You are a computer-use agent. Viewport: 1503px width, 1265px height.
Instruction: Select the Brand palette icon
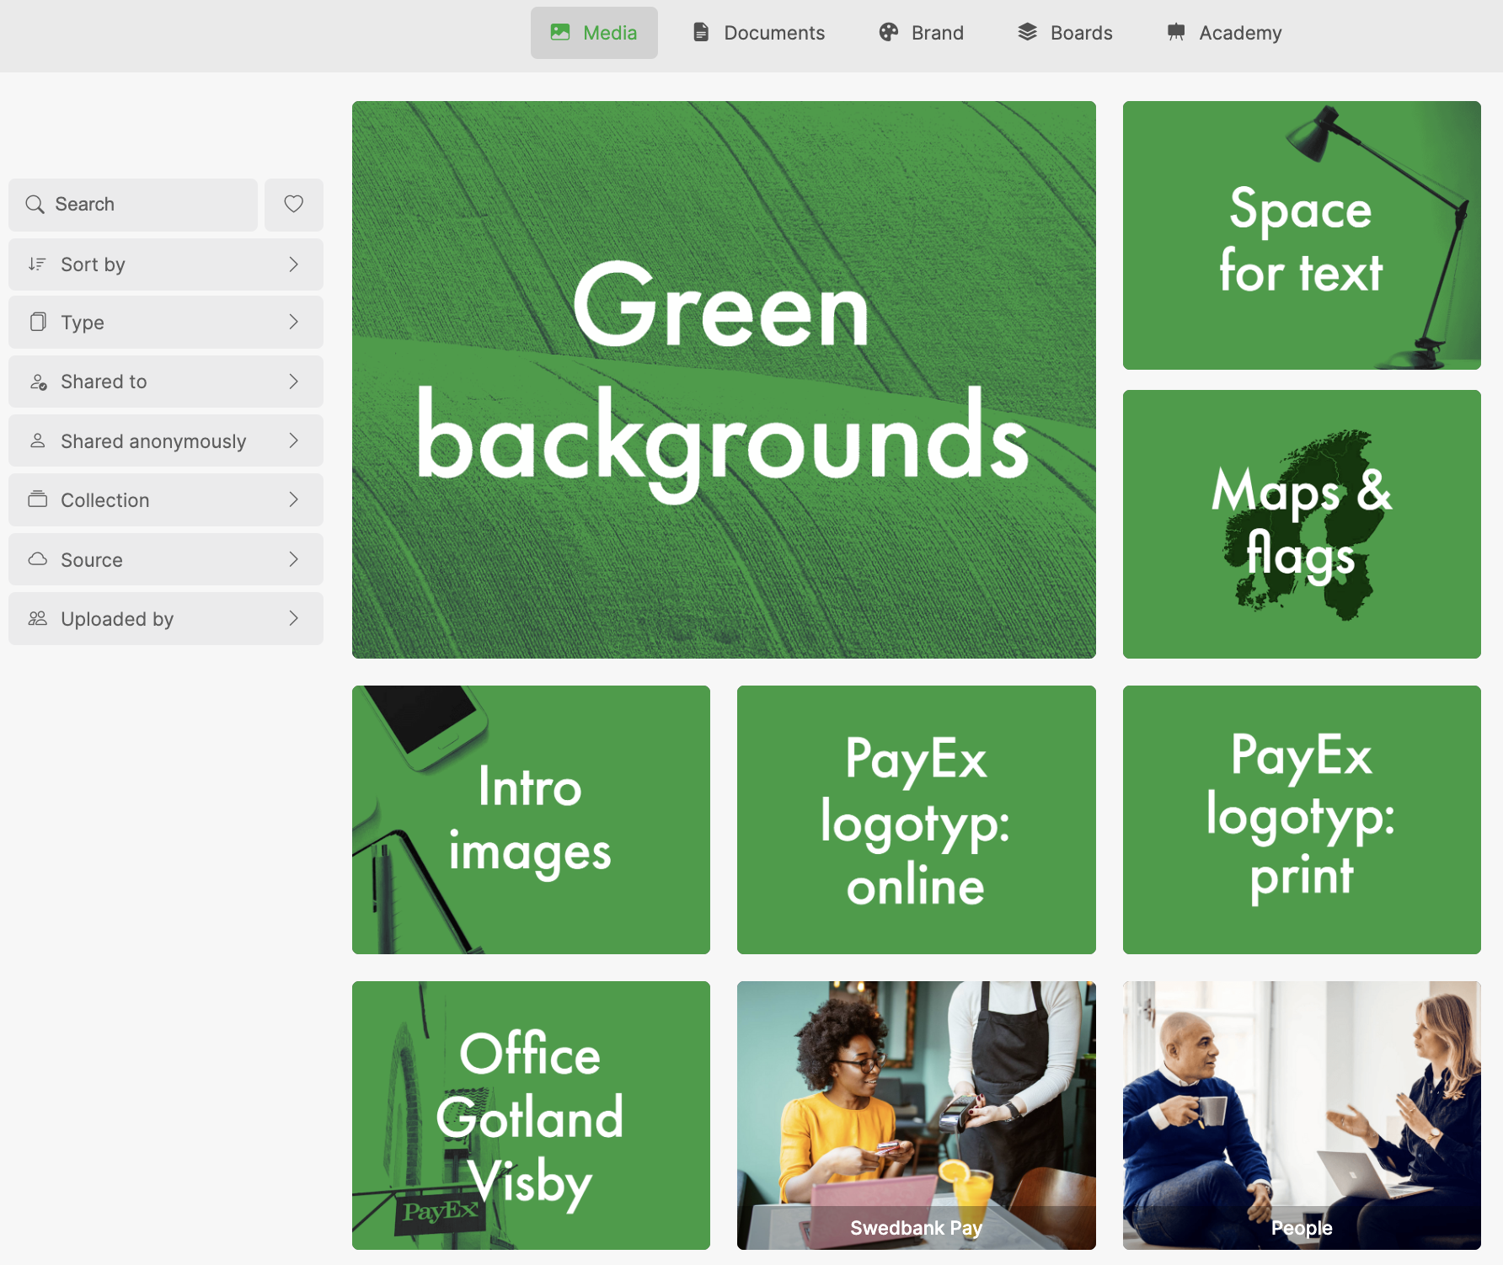887,32
